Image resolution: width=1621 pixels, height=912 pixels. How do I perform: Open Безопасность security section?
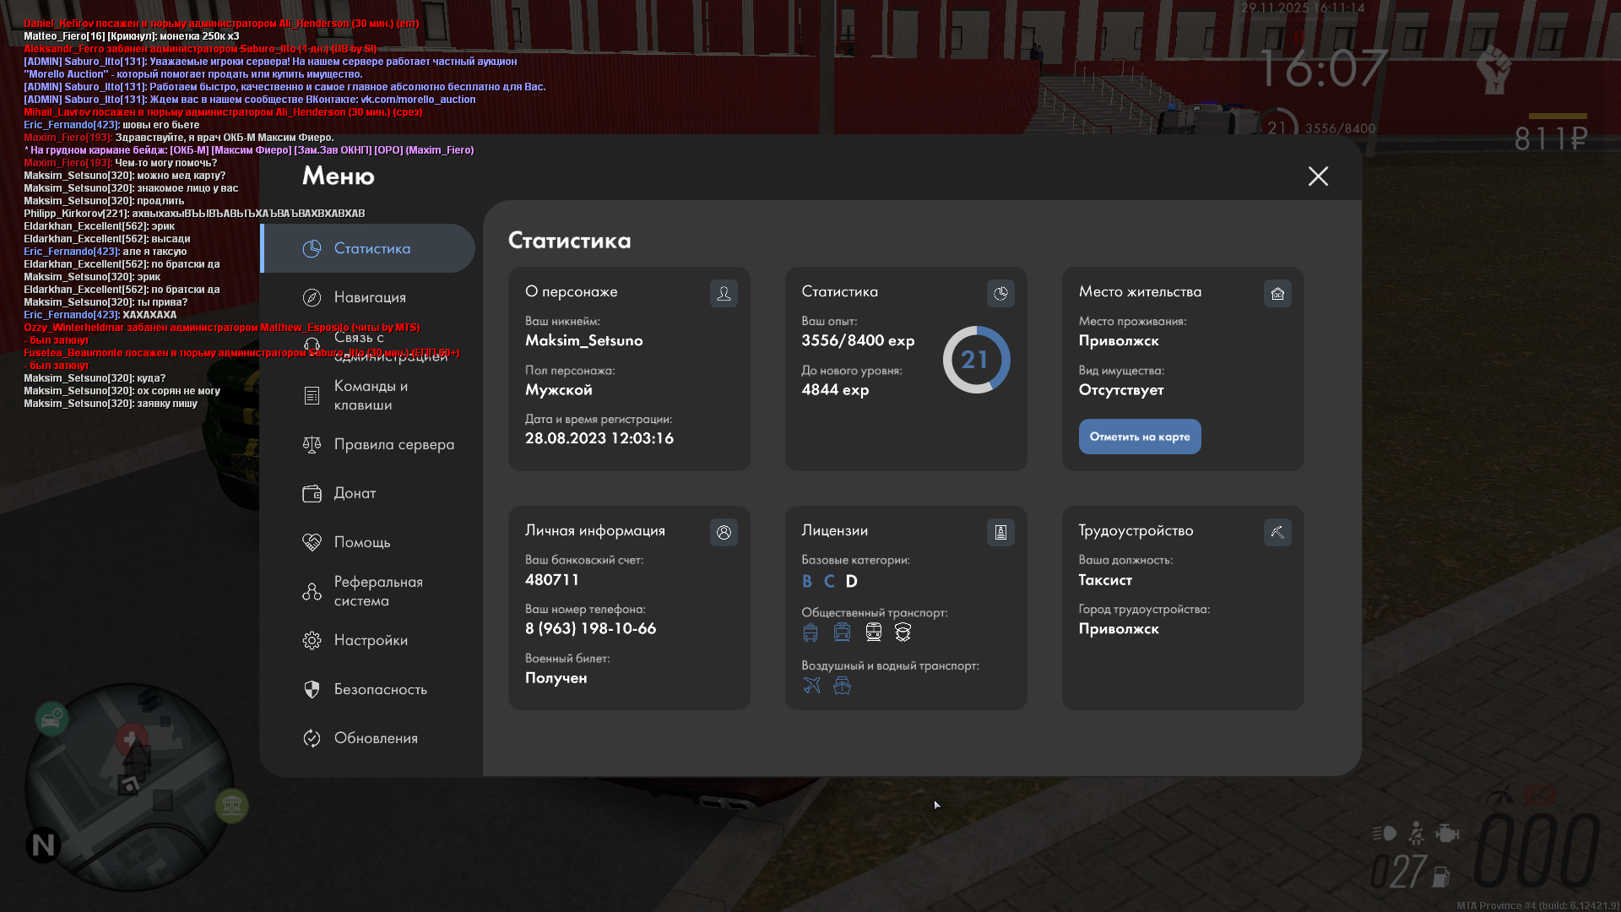point(379,689)
